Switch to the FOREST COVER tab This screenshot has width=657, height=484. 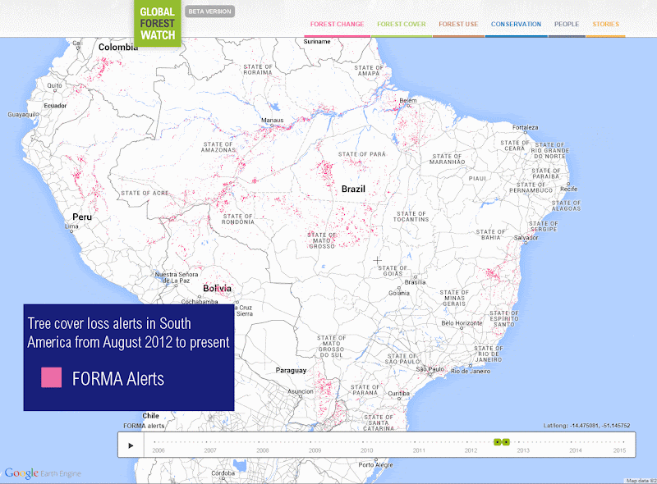tap(402, 25)
